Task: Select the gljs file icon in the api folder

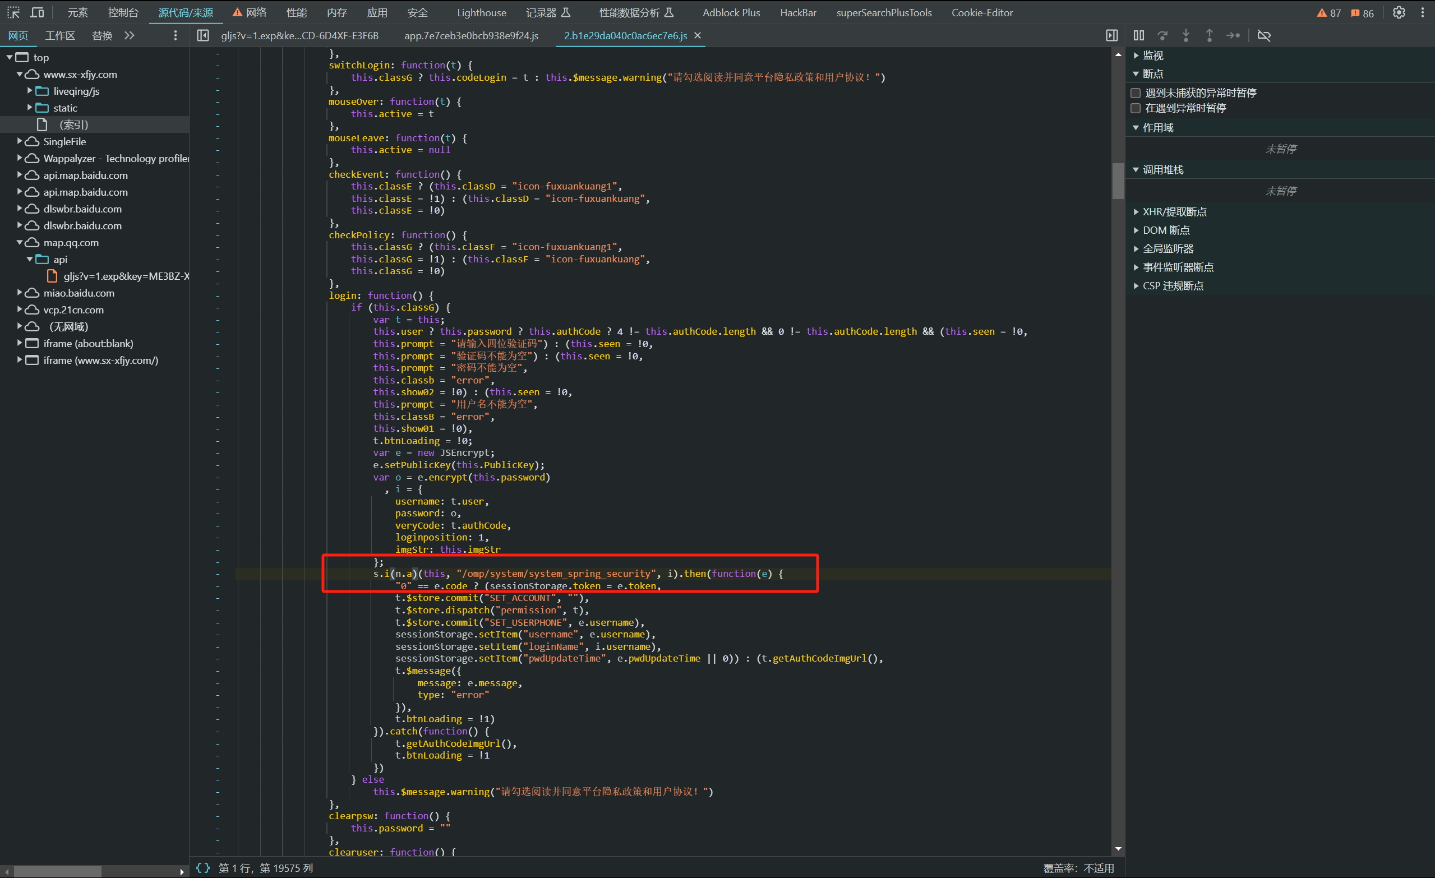Action: coord(52,276)
